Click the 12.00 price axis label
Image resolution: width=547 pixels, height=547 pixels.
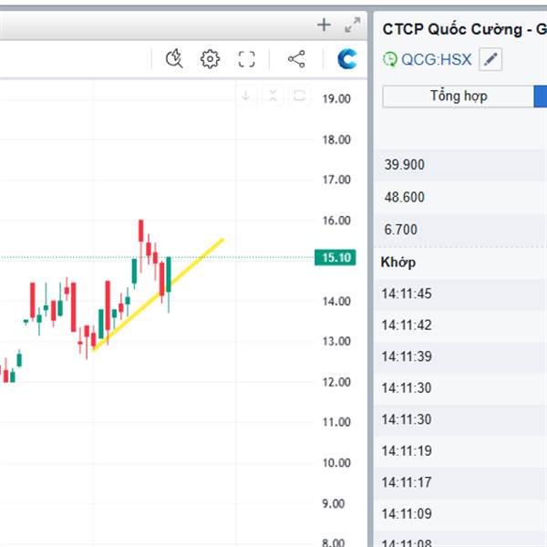click(x=336, y=382)
